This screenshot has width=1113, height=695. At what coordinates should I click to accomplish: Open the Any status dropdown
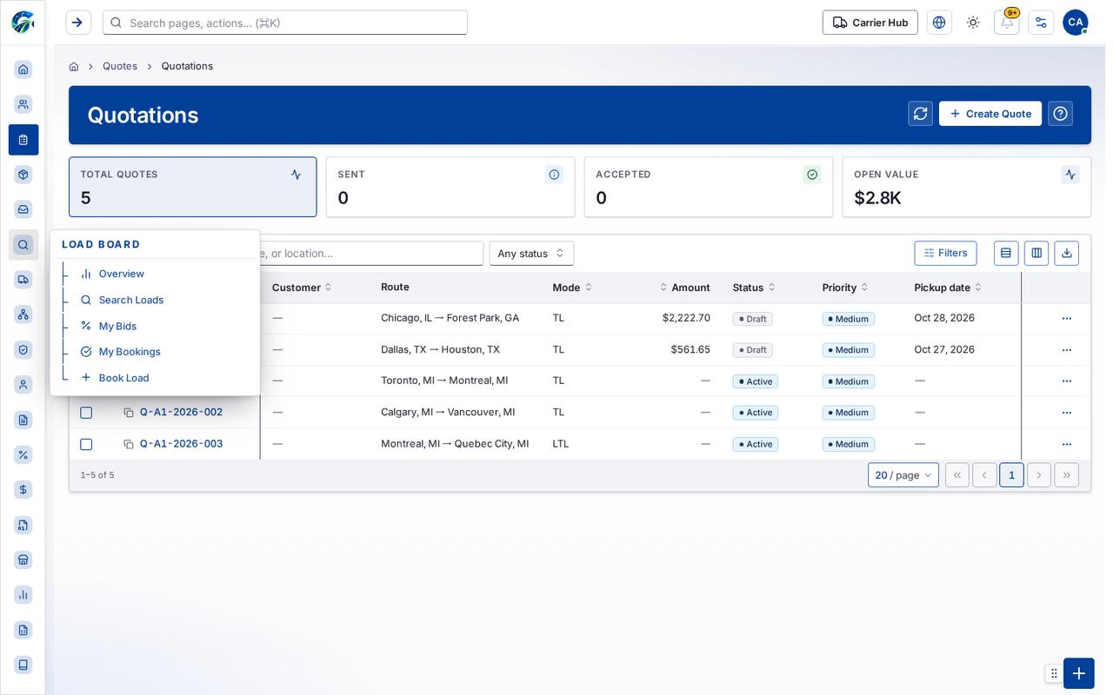tap(531, 254)
